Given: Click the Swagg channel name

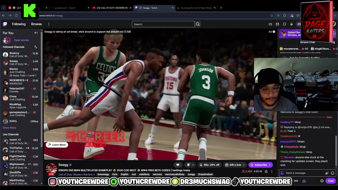Looking at the screenshot, I should pyautogui.click(x=63, y=165).
